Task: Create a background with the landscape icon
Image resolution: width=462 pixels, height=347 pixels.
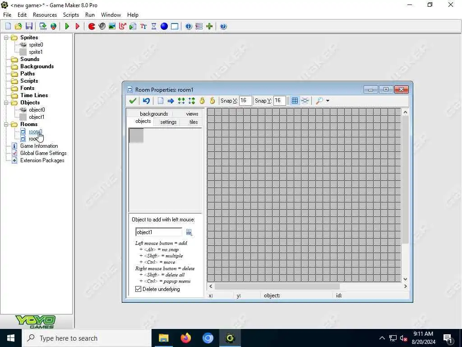Action: coord(112,26)
